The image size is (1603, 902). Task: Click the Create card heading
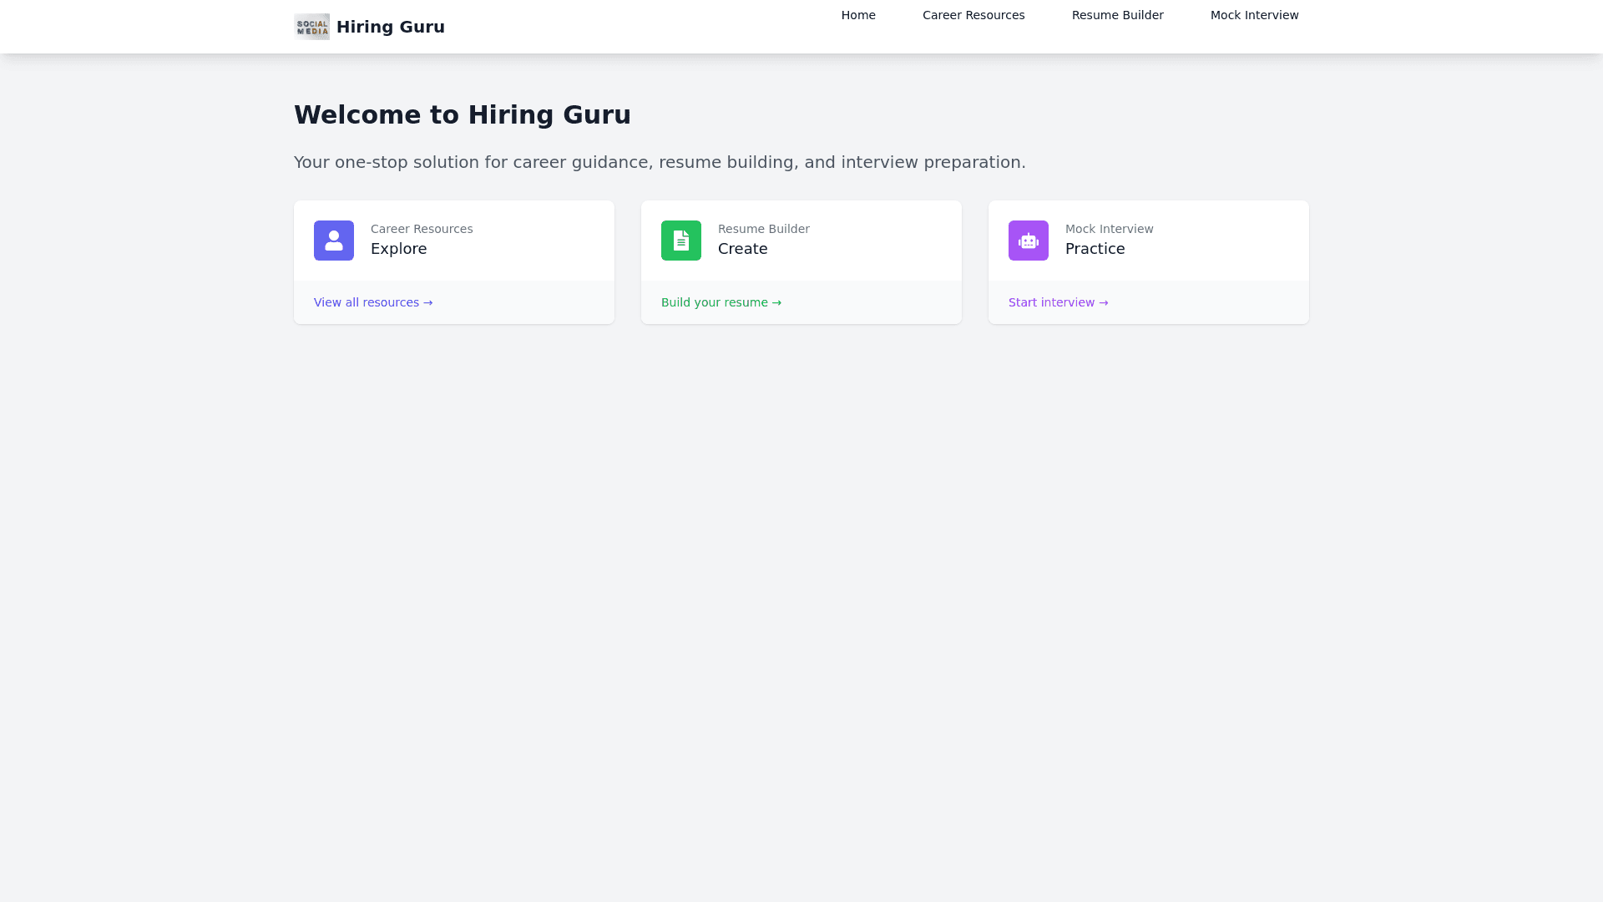point(742,249)
